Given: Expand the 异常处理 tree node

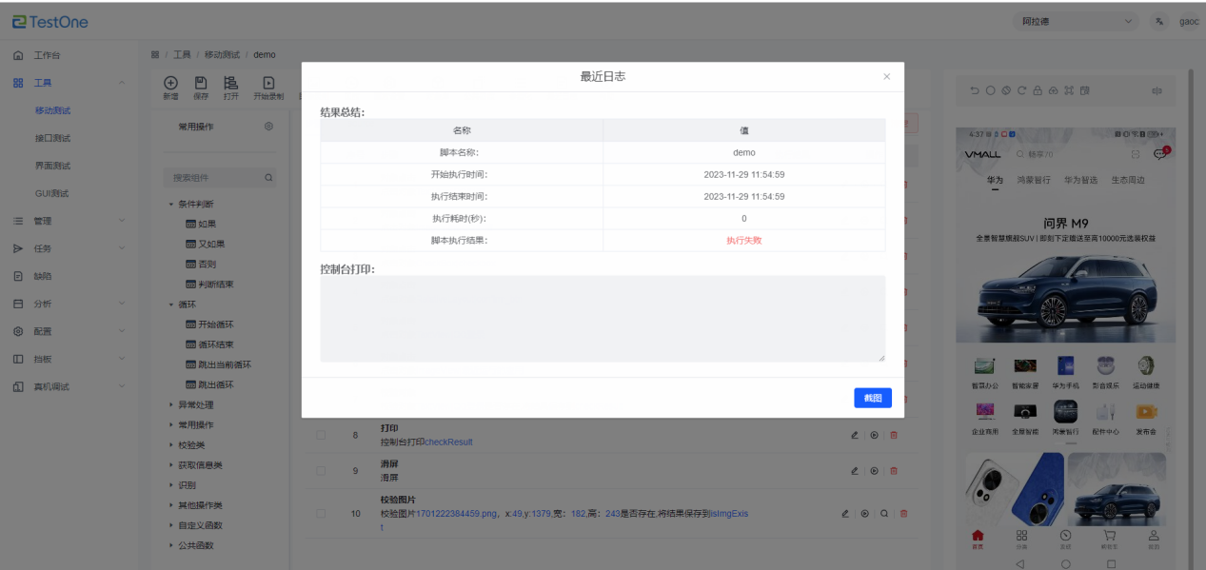Looking at the screenshot, I should point(195,404).
